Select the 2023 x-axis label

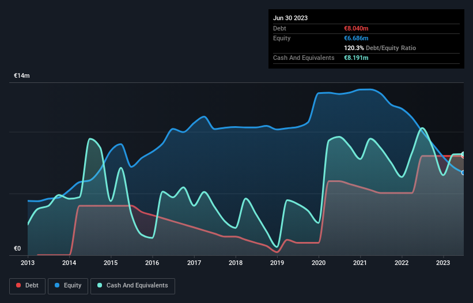click(443, 263)
